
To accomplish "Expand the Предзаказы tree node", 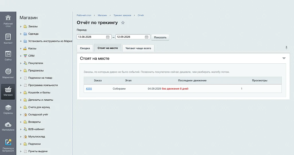I will 21,71.
